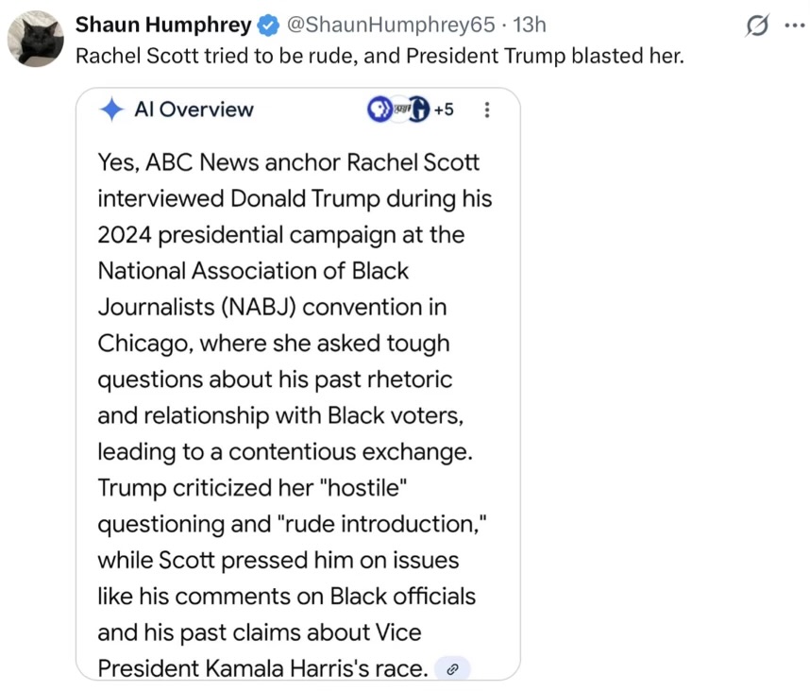The image size is (810, 691).
Task: Click the AI Overview heading label
Action: coord(194,110)
